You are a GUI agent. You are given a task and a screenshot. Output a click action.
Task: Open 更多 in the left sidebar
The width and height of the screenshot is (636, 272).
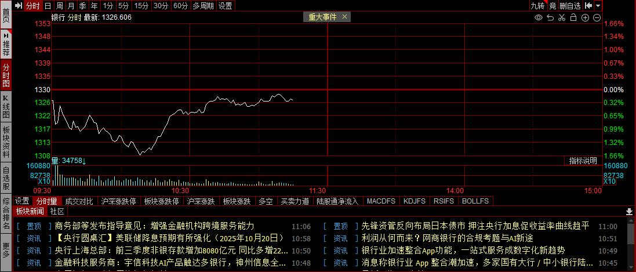click(6, 251)
